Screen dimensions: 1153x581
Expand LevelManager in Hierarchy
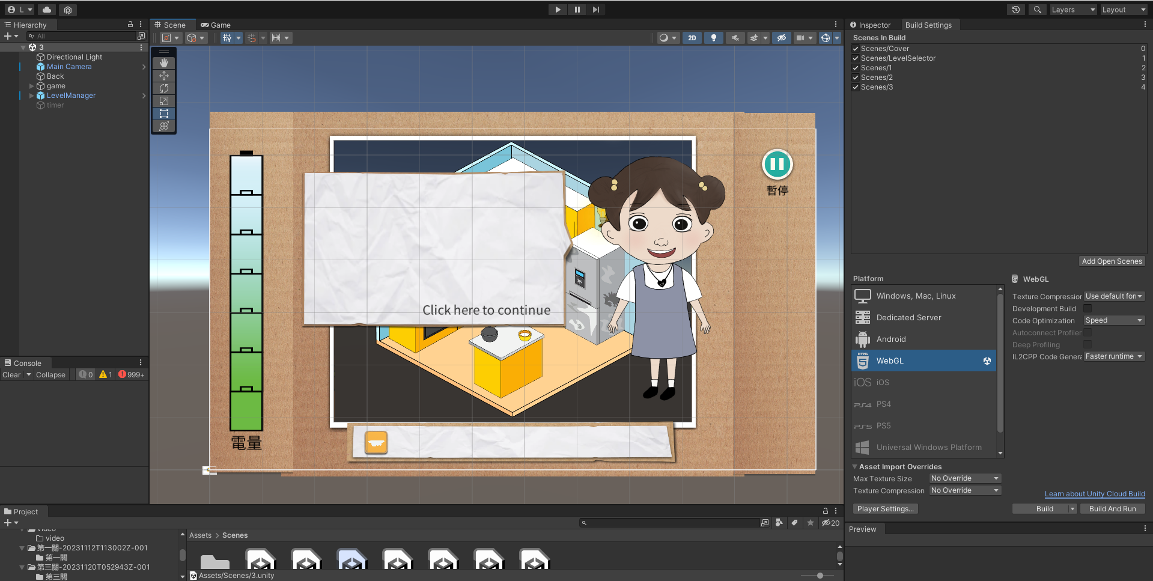[32, 96]
